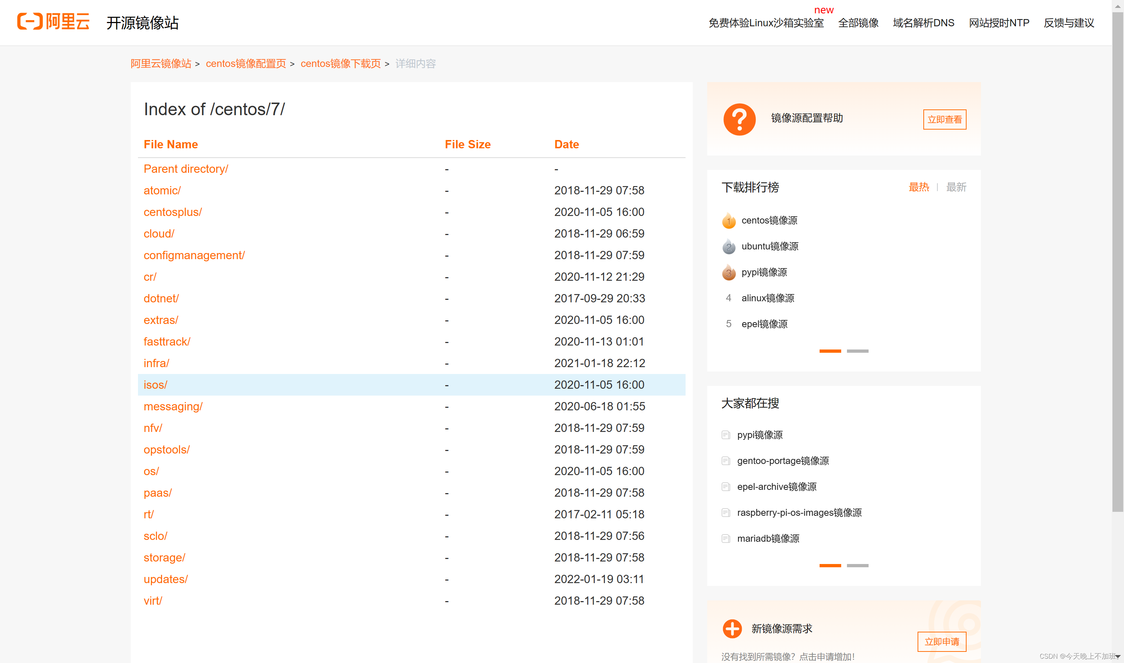Open the isos/ directory link
Screen dimensions: 1124x663
(155, 384)
